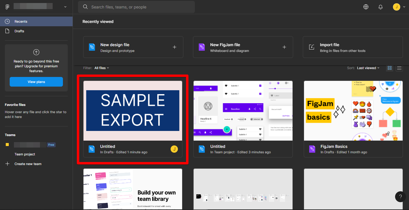Screen dimensions: 409x210
Task: Click the View plans button
Action: pyautogui.click(x=36, y=82)
